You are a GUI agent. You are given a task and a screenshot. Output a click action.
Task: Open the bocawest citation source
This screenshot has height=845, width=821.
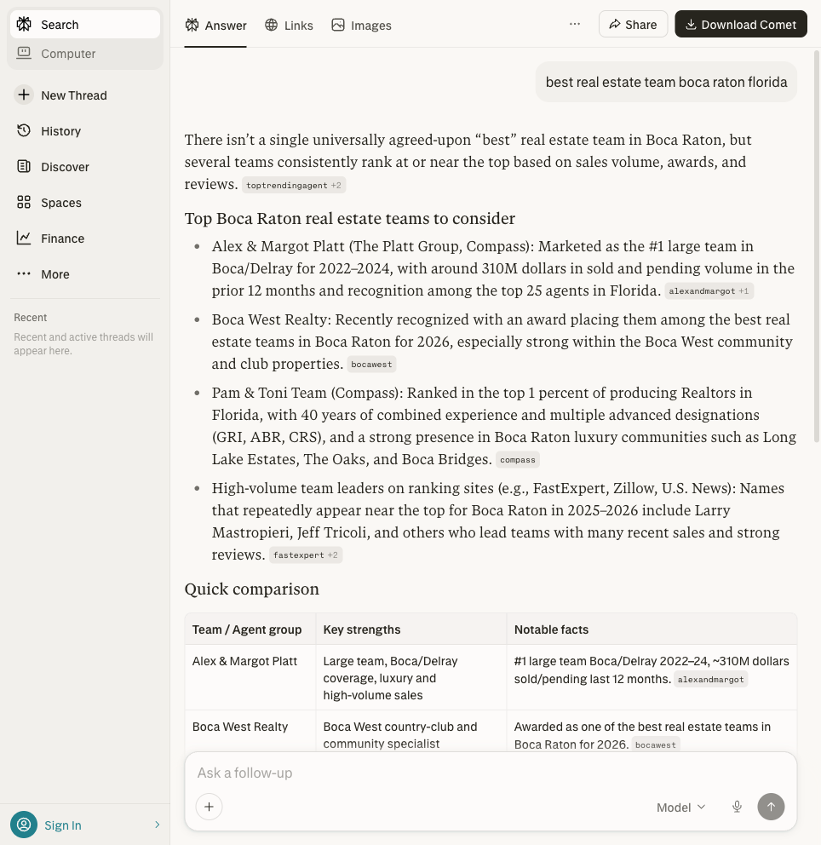pyautogui.click(x=371, y=364)
